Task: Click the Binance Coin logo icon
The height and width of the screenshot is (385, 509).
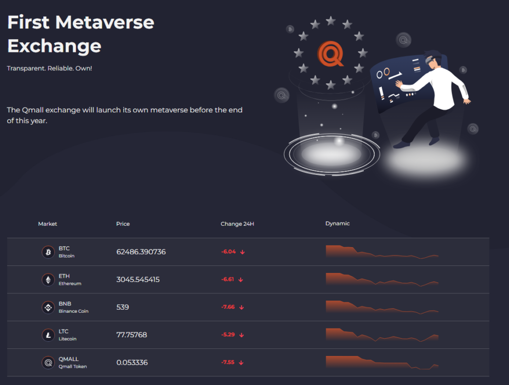Action: 48,307
